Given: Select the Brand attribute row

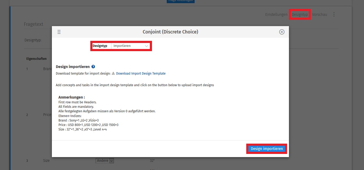Looking at the screenshot, I should click(x=47, y=69).
